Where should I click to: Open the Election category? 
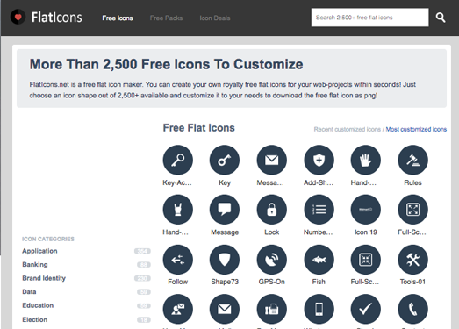pos(35,319)
